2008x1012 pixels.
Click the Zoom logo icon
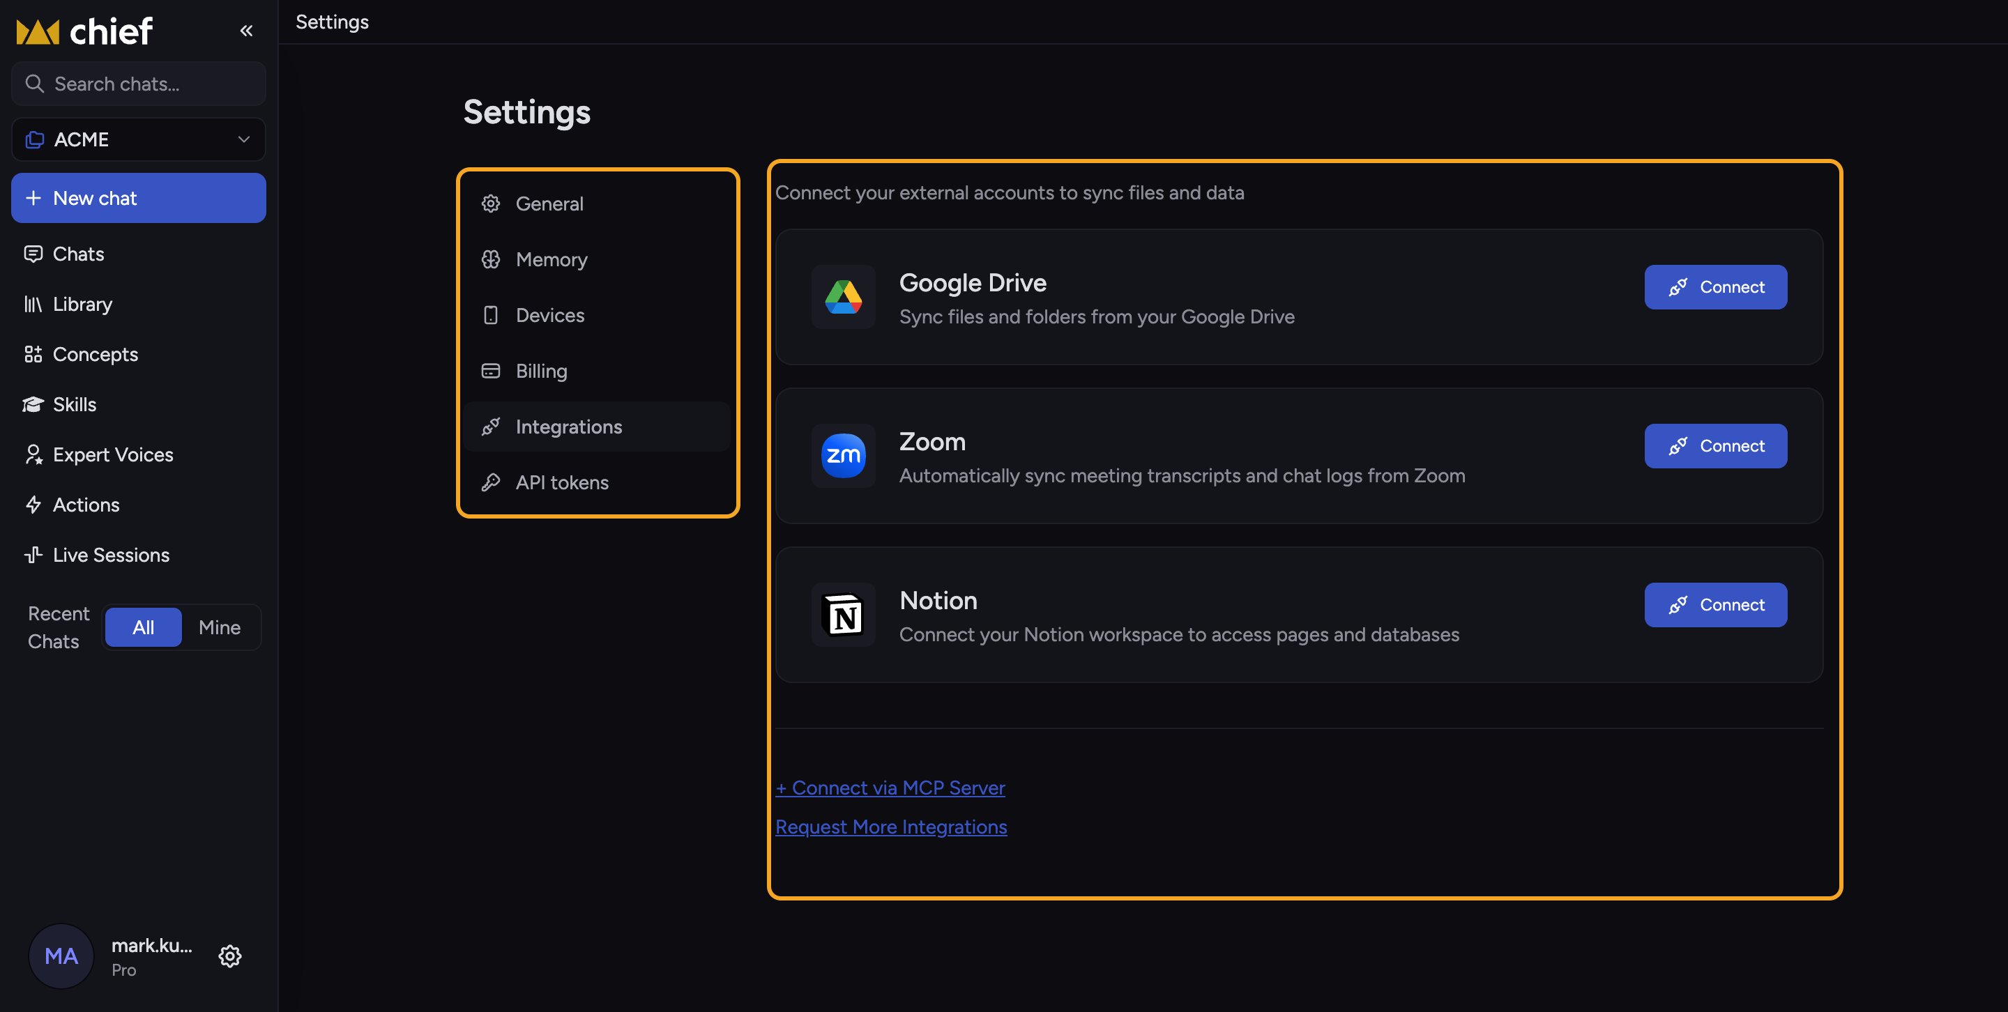844,456
